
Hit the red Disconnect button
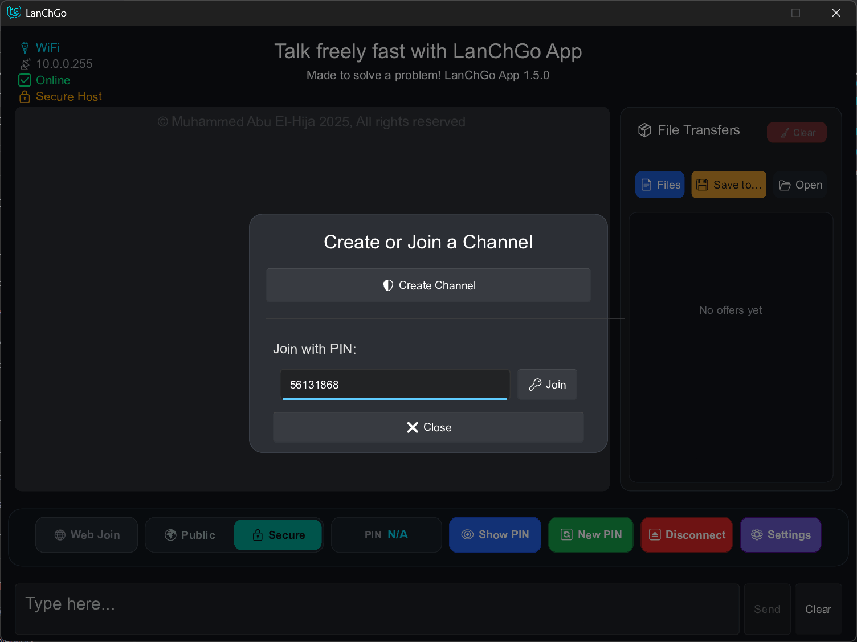[x=687, y=535]
